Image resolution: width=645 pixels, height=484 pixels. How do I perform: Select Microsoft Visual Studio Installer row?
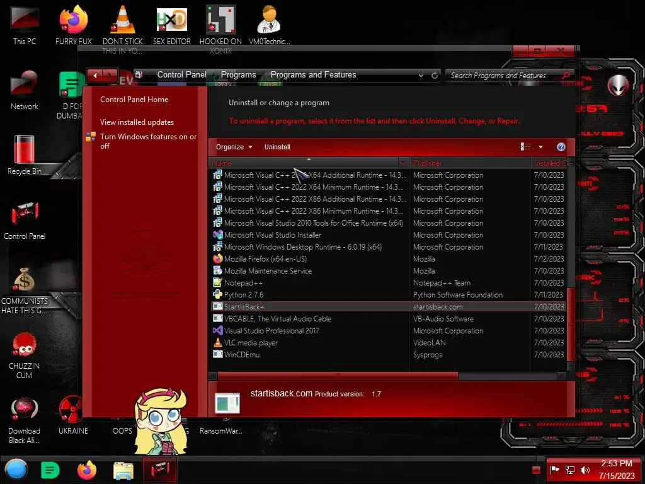[388, 235]
